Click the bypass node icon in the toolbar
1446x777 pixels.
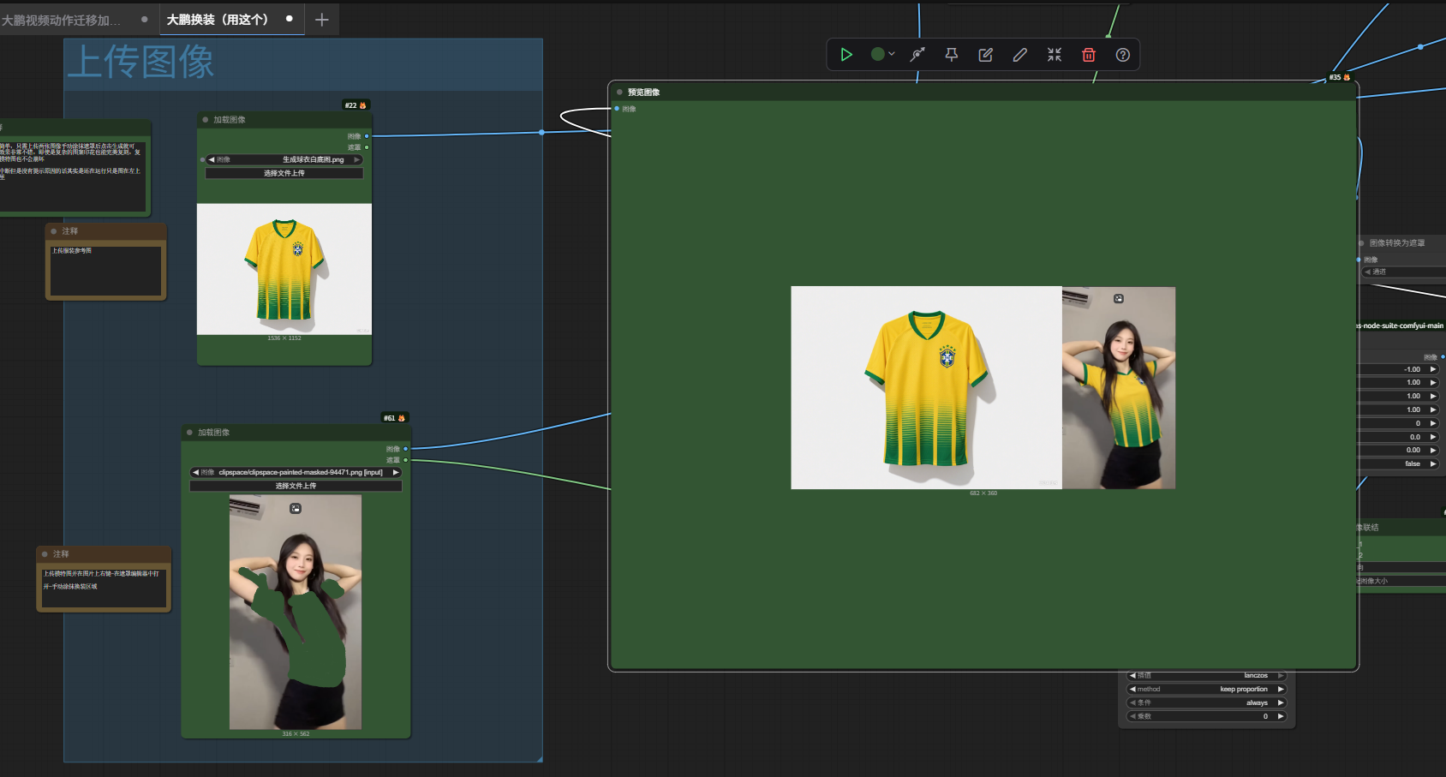tap(917, 55)
